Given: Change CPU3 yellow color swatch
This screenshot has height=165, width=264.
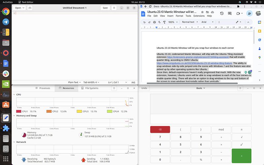Looking at the screenshot, I should click(79, 111).
